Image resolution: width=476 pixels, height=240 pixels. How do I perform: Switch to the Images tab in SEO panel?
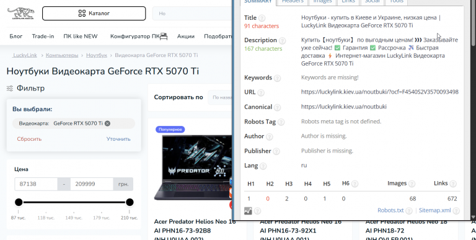click(322, 1)
